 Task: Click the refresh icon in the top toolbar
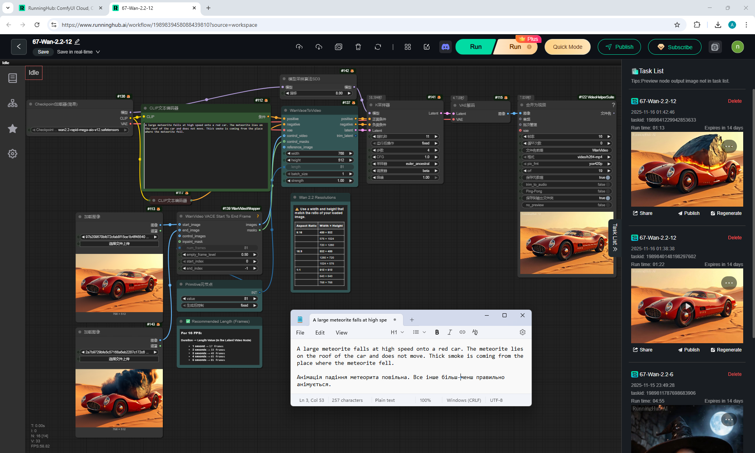coord(377,47)
